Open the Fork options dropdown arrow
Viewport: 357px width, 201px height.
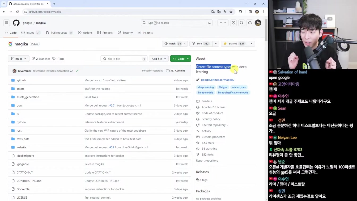[x=216, y=44]
